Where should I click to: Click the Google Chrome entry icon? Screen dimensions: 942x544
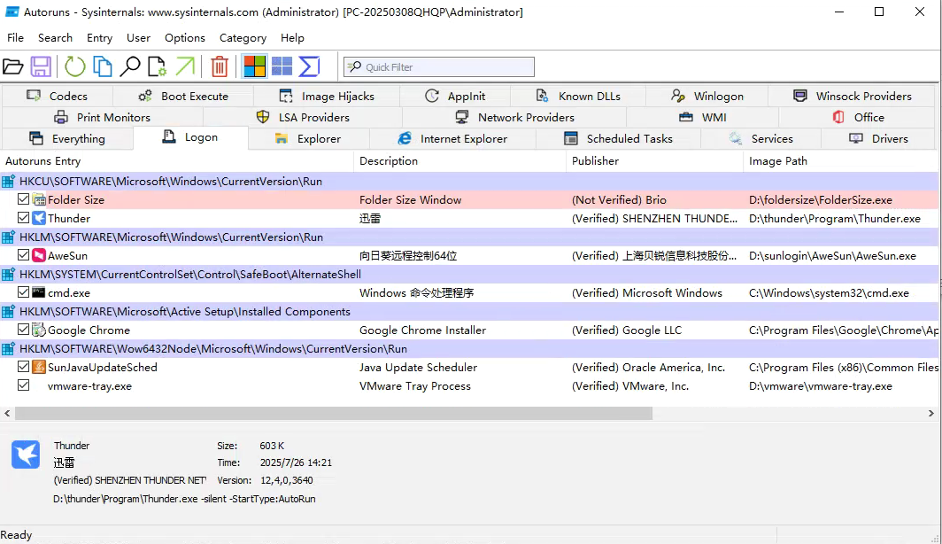tap(39, 330)
